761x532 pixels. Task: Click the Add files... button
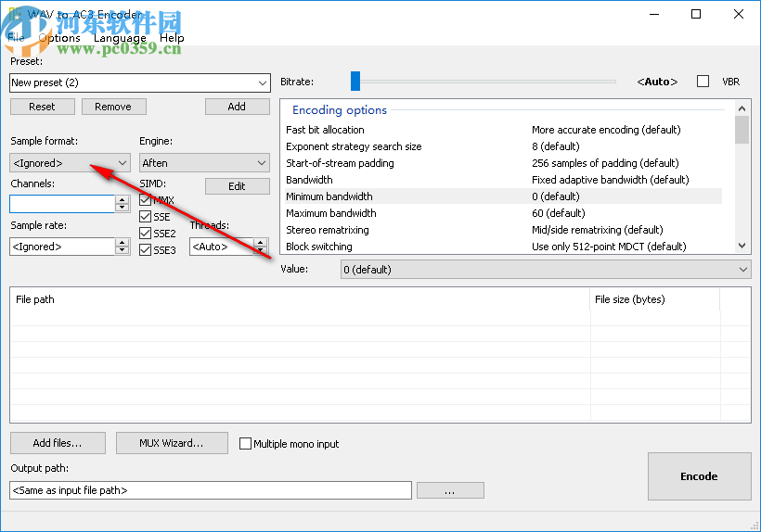point(58,443)
